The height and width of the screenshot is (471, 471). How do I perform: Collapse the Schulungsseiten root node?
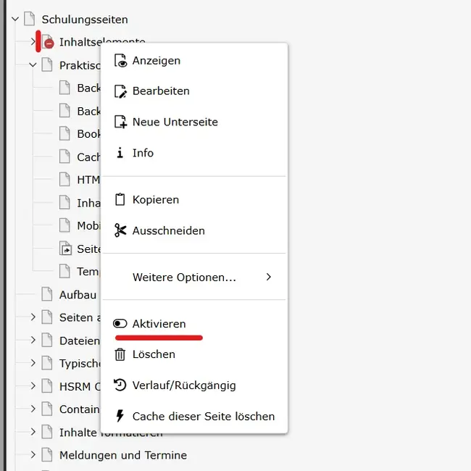click(x=15, y=19)
